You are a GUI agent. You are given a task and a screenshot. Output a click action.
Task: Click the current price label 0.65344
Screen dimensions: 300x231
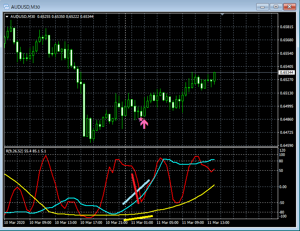[286, 72]
